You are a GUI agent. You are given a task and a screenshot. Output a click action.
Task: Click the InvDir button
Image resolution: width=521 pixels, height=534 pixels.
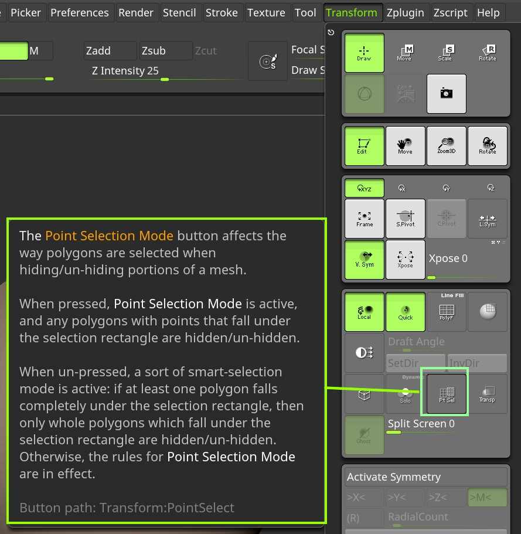point(477,363)
